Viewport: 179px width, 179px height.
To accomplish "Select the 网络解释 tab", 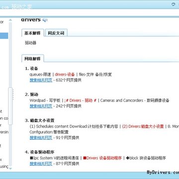I will pyautogui.click(x=33, y=59).
